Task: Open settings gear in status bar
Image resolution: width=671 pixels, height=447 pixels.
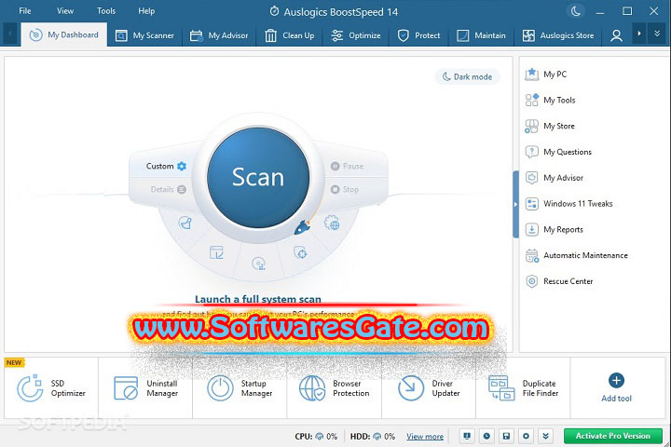Action: point(526,436)
